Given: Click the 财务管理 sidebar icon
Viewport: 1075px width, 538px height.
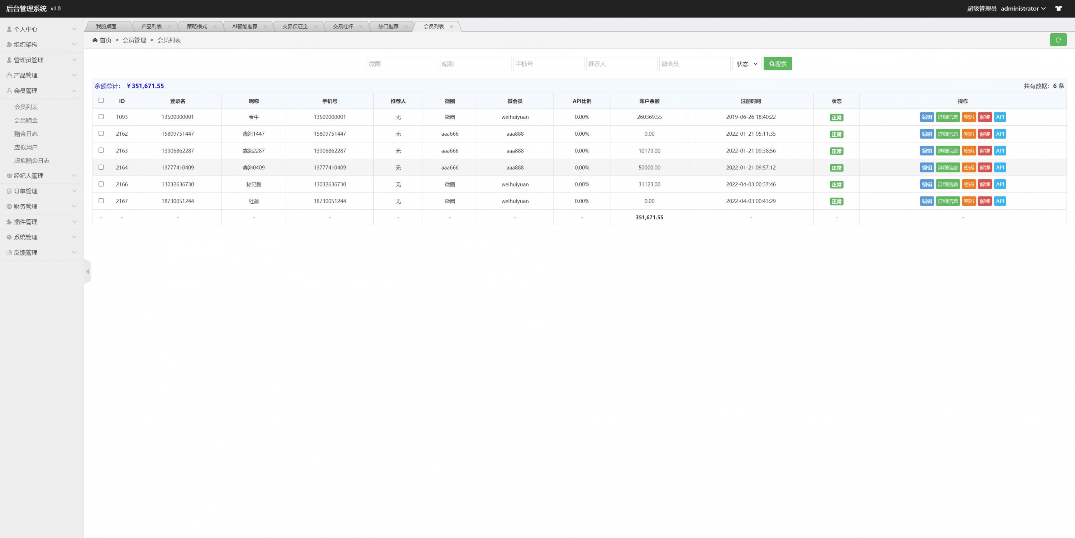Looking at the screenshot, I should [x=9, y=206].
